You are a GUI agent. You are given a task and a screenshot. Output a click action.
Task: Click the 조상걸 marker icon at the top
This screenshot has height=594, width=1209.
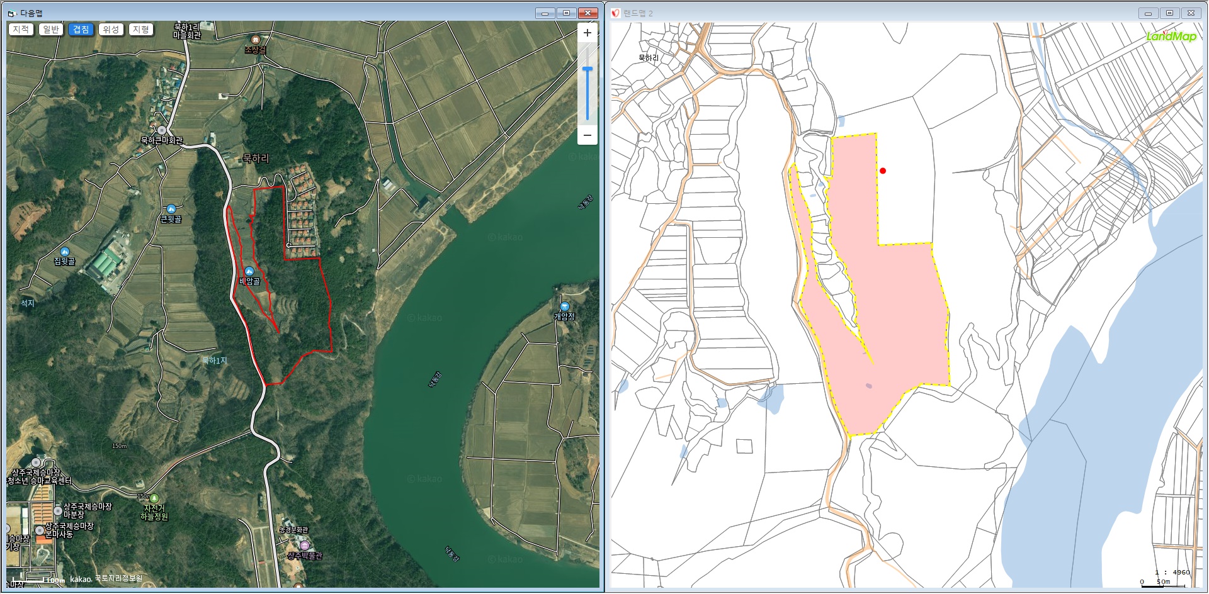[255, 39]
